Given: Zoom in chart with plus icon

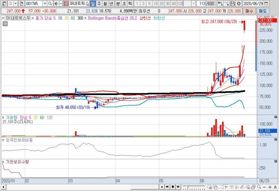Looking at the screenshot, I should click(x=270, y=187).
